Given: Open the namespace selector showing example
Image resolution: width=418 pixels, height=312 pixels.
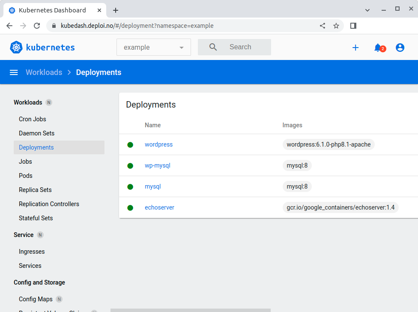Looking at the screenshot, I should point(153,47).
